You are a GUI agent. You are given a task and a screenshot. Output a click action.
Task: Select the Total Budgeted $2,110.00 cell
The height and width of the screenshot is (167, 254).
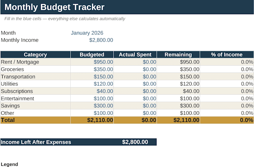tap(92, 120)
